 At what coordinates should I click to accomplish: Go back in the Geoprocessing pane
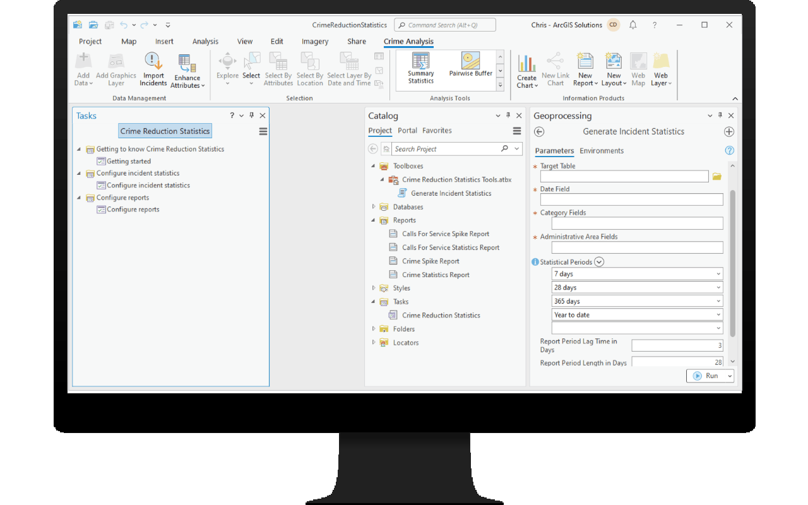tap(539, 132)
